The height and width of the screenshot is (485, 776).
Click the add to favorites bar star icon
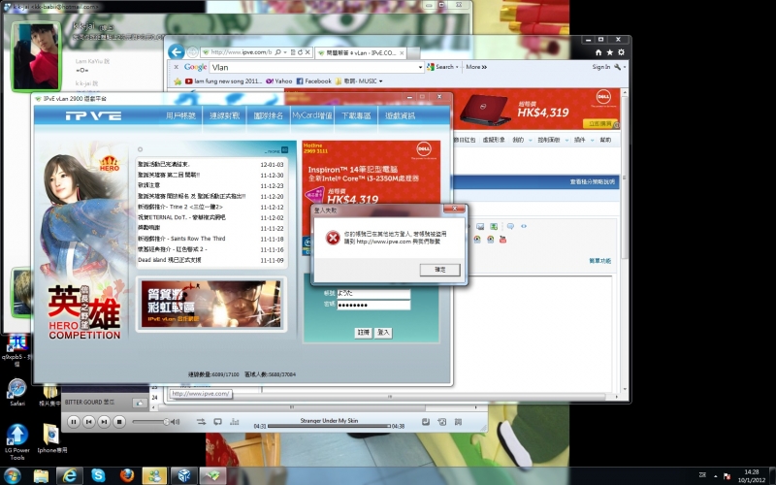178,81
